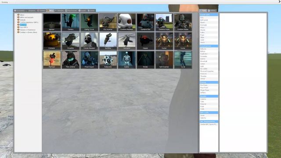The image size is (281, 158).
Task: Select the Hopper mine NPC tile
Action: coord(145,41)
